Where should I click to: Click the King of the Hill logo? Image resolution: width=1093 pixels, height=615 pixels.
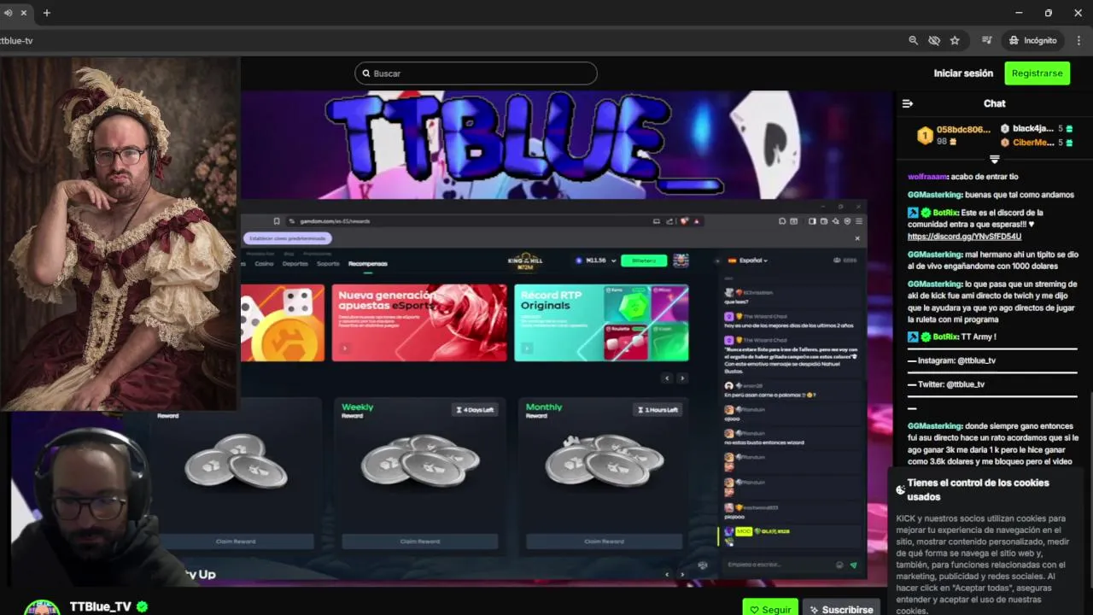(525, 262)
